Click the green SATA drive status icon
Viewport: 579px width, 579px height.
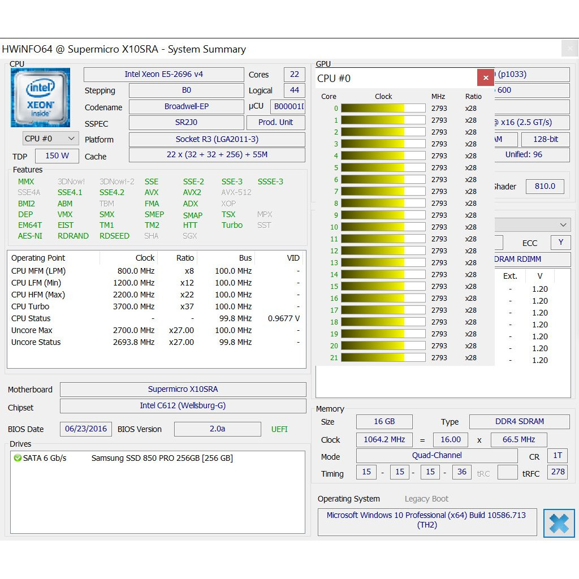coord(18,458)
